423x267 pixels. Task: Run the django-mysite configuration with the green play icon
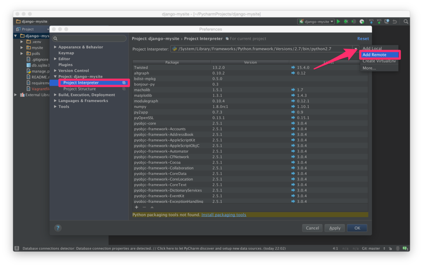(338, 21)
